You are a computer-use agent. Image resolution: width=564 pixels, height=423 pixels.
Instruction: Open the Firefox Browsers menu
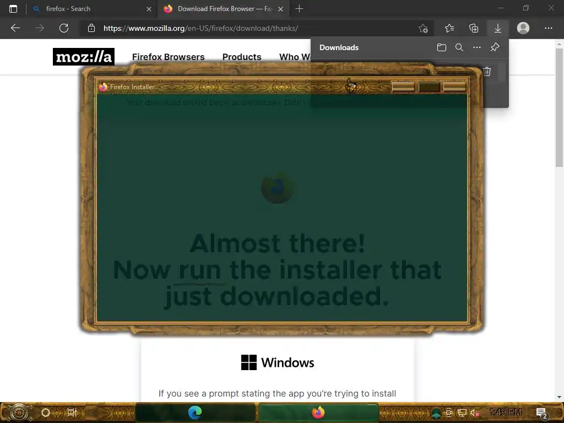[169, 57]
